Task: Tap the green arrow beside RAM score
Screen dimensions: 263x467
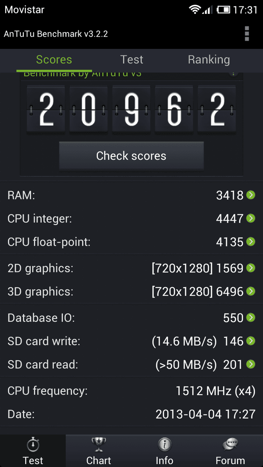Action: (x=251, y=195)
